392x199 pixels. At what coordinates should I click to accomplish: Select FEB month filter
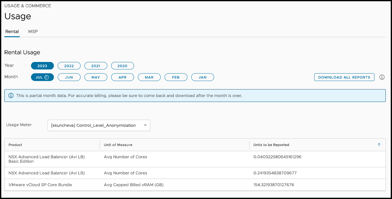tap(176, 77)
